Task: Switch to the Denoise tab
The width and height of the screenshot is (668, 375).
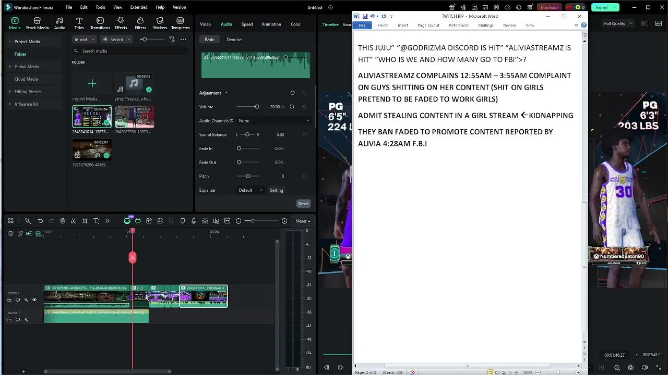Action: 234,40
